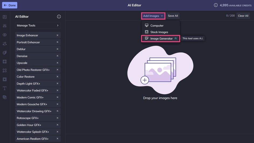This screenshot has height=143, width=254.
Task: Open the overlapping layers sidebar icon at bottom
Action: (5, 97)
